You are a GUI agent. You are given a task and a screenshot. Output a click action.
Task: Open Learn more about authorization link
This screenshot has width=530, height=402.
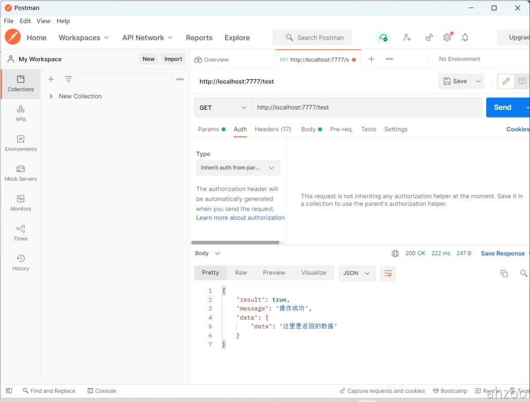click(240, 218)
